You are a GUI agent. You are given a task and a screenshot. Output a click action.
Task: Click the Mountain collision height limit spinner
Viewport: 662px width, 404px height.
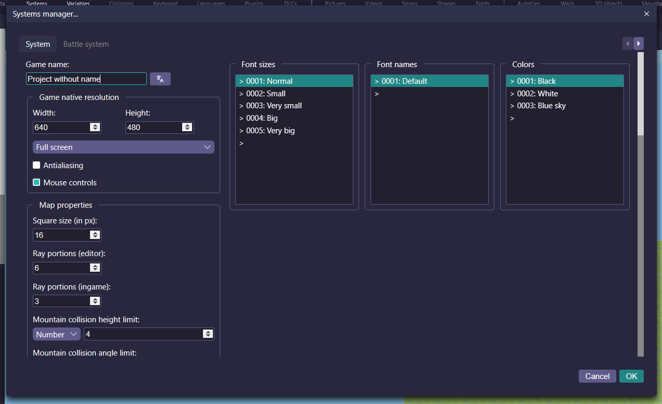pyautogui.click(x=208, y=334)
